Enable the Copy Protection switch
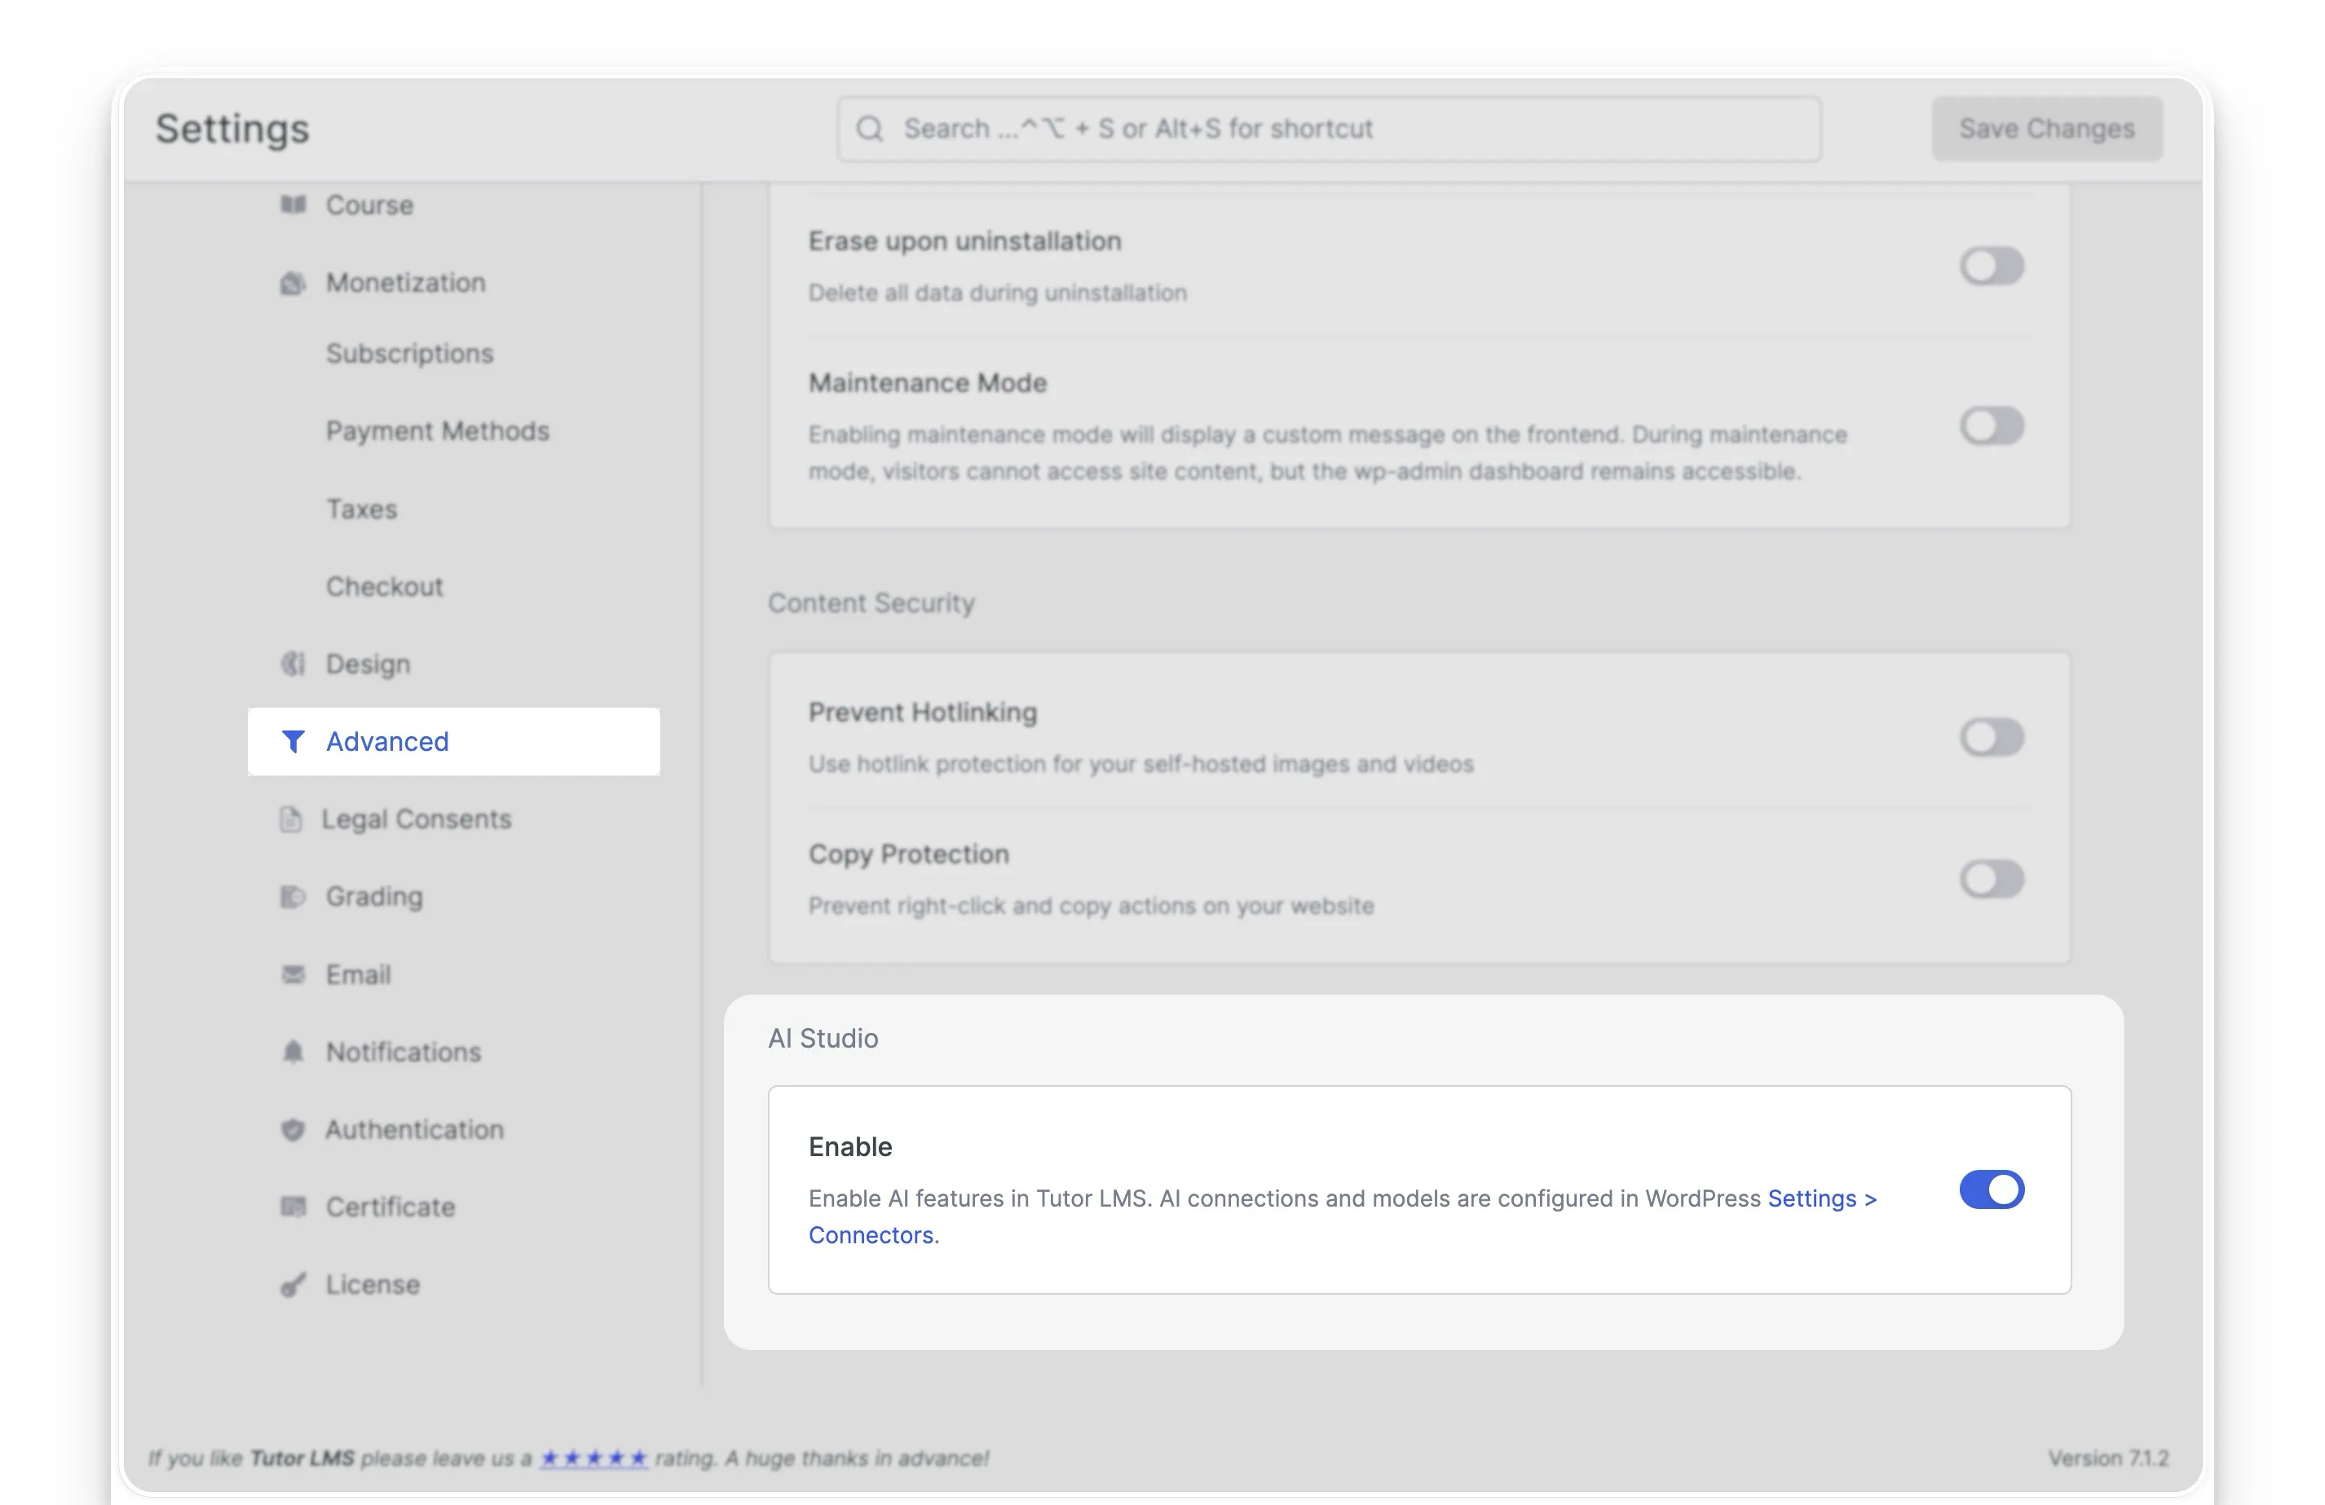This screenshot has width=2325, height=1505. click(1992, 879)
